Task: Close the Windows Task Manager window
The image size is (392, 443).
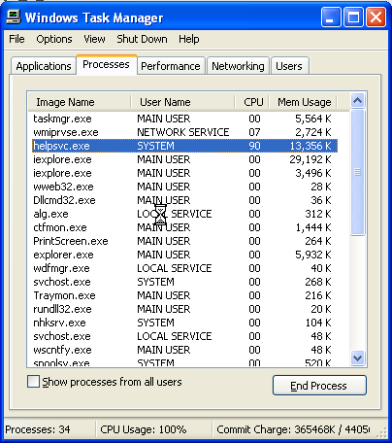Action: click(x=376, y=17)
